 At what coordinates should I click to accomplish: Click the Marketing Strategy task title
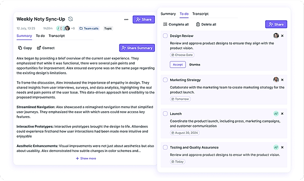click(185, 80)
